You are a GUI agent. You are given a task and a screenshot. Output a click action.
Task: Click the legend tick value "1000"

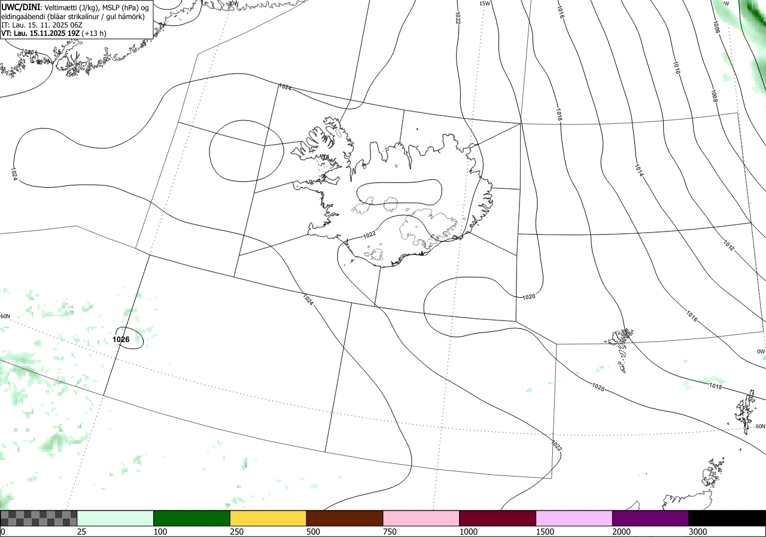pos(469,532)
